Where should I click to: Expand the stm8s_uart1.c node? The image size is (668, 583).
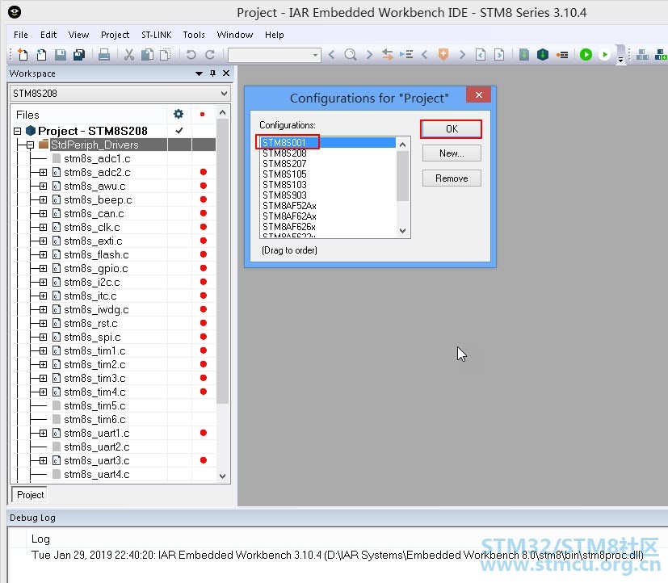tap(43, 433)
